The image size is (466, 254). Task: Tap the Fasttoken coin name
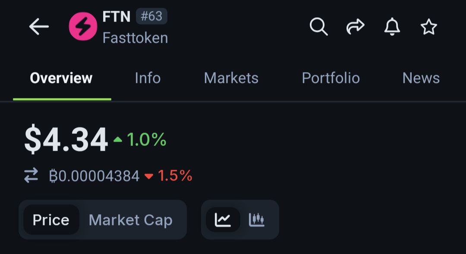coord(135,38)
